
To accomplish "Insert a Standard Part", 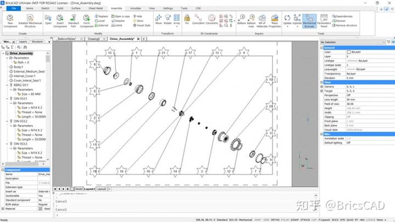I will click(x=73, y=21).
